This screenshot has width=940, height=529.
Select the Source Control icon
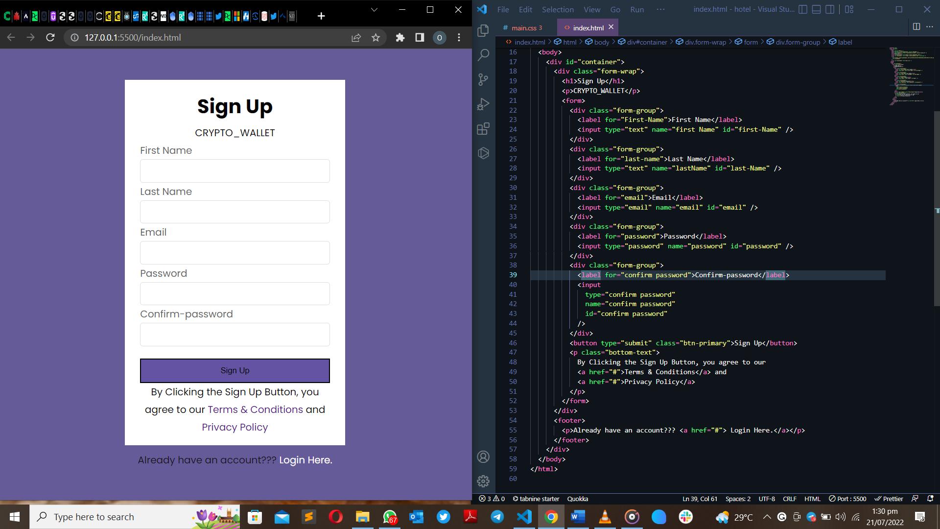point(483,79)
